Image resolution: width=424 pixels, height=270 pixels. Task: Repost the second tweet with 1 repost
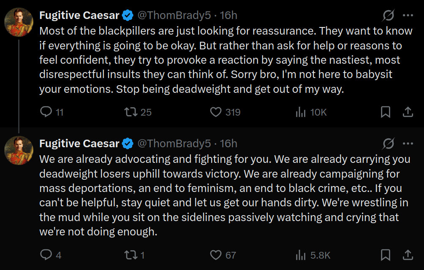pyautogui.click(x=134, y=255)
